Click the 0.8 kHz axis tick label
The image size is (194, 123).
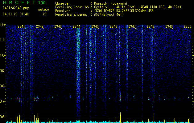[x=2, y=86]
